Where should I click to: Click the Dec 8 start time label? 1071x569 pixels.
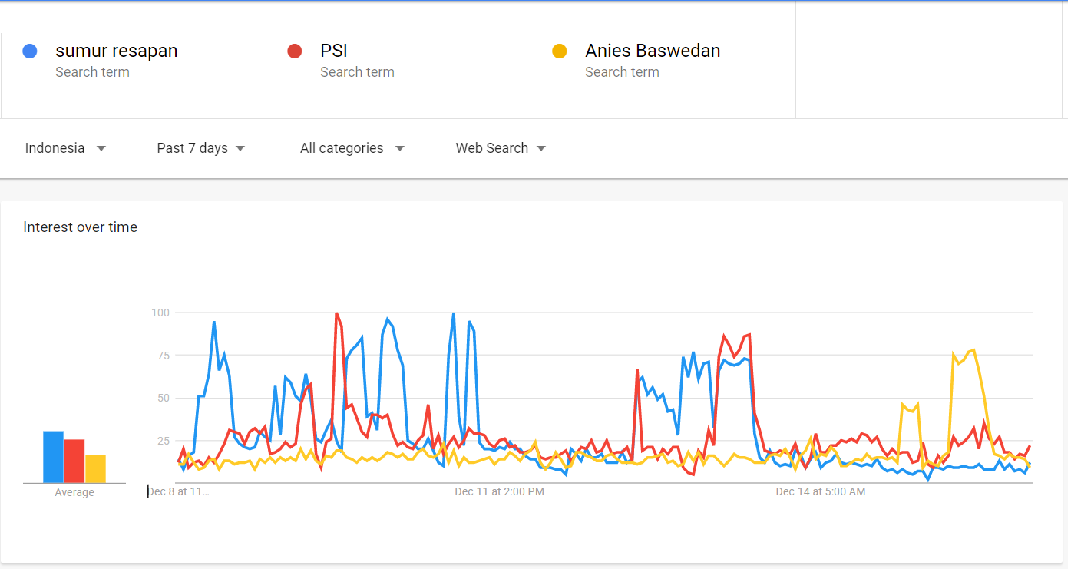(x=178, y=491)
